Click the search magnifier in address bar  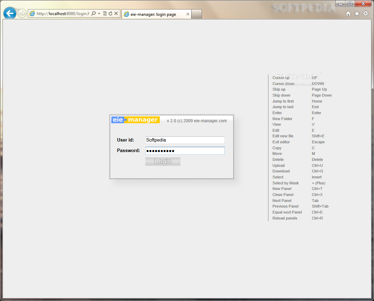(x=94, y=14)
